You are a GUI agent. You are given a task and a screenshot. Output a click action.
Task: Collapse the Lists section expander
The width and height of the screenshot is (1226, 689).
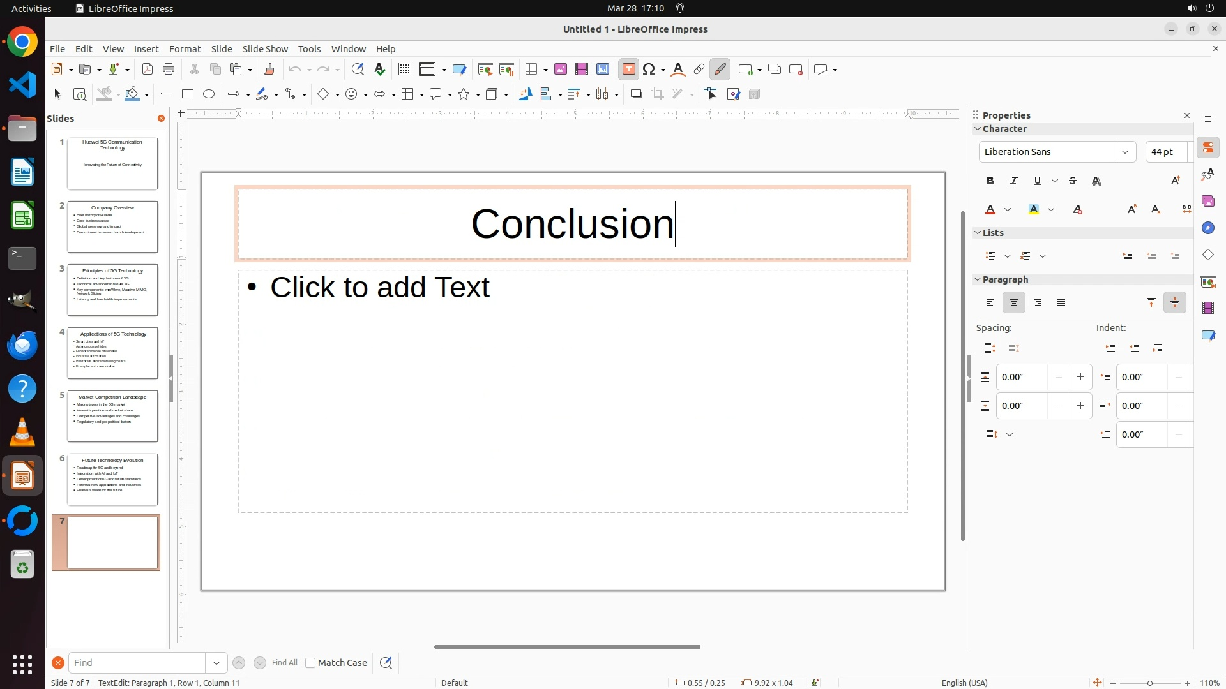pos(977,233)
